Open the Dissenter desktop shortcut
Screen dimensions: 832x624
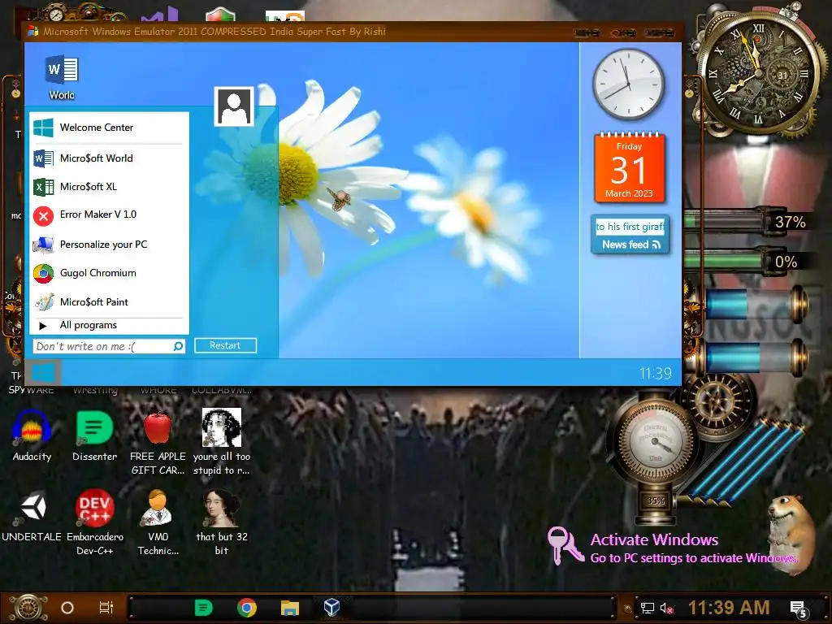94,436
